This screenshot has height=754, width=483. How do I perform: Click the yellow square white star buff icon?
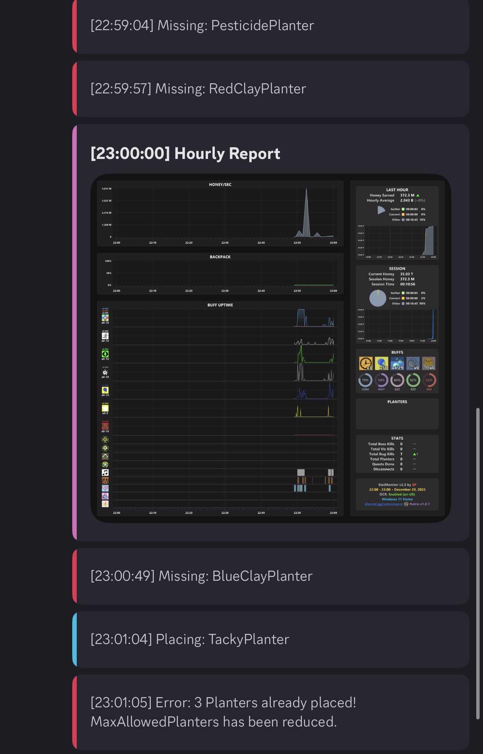tap(105, 408)
